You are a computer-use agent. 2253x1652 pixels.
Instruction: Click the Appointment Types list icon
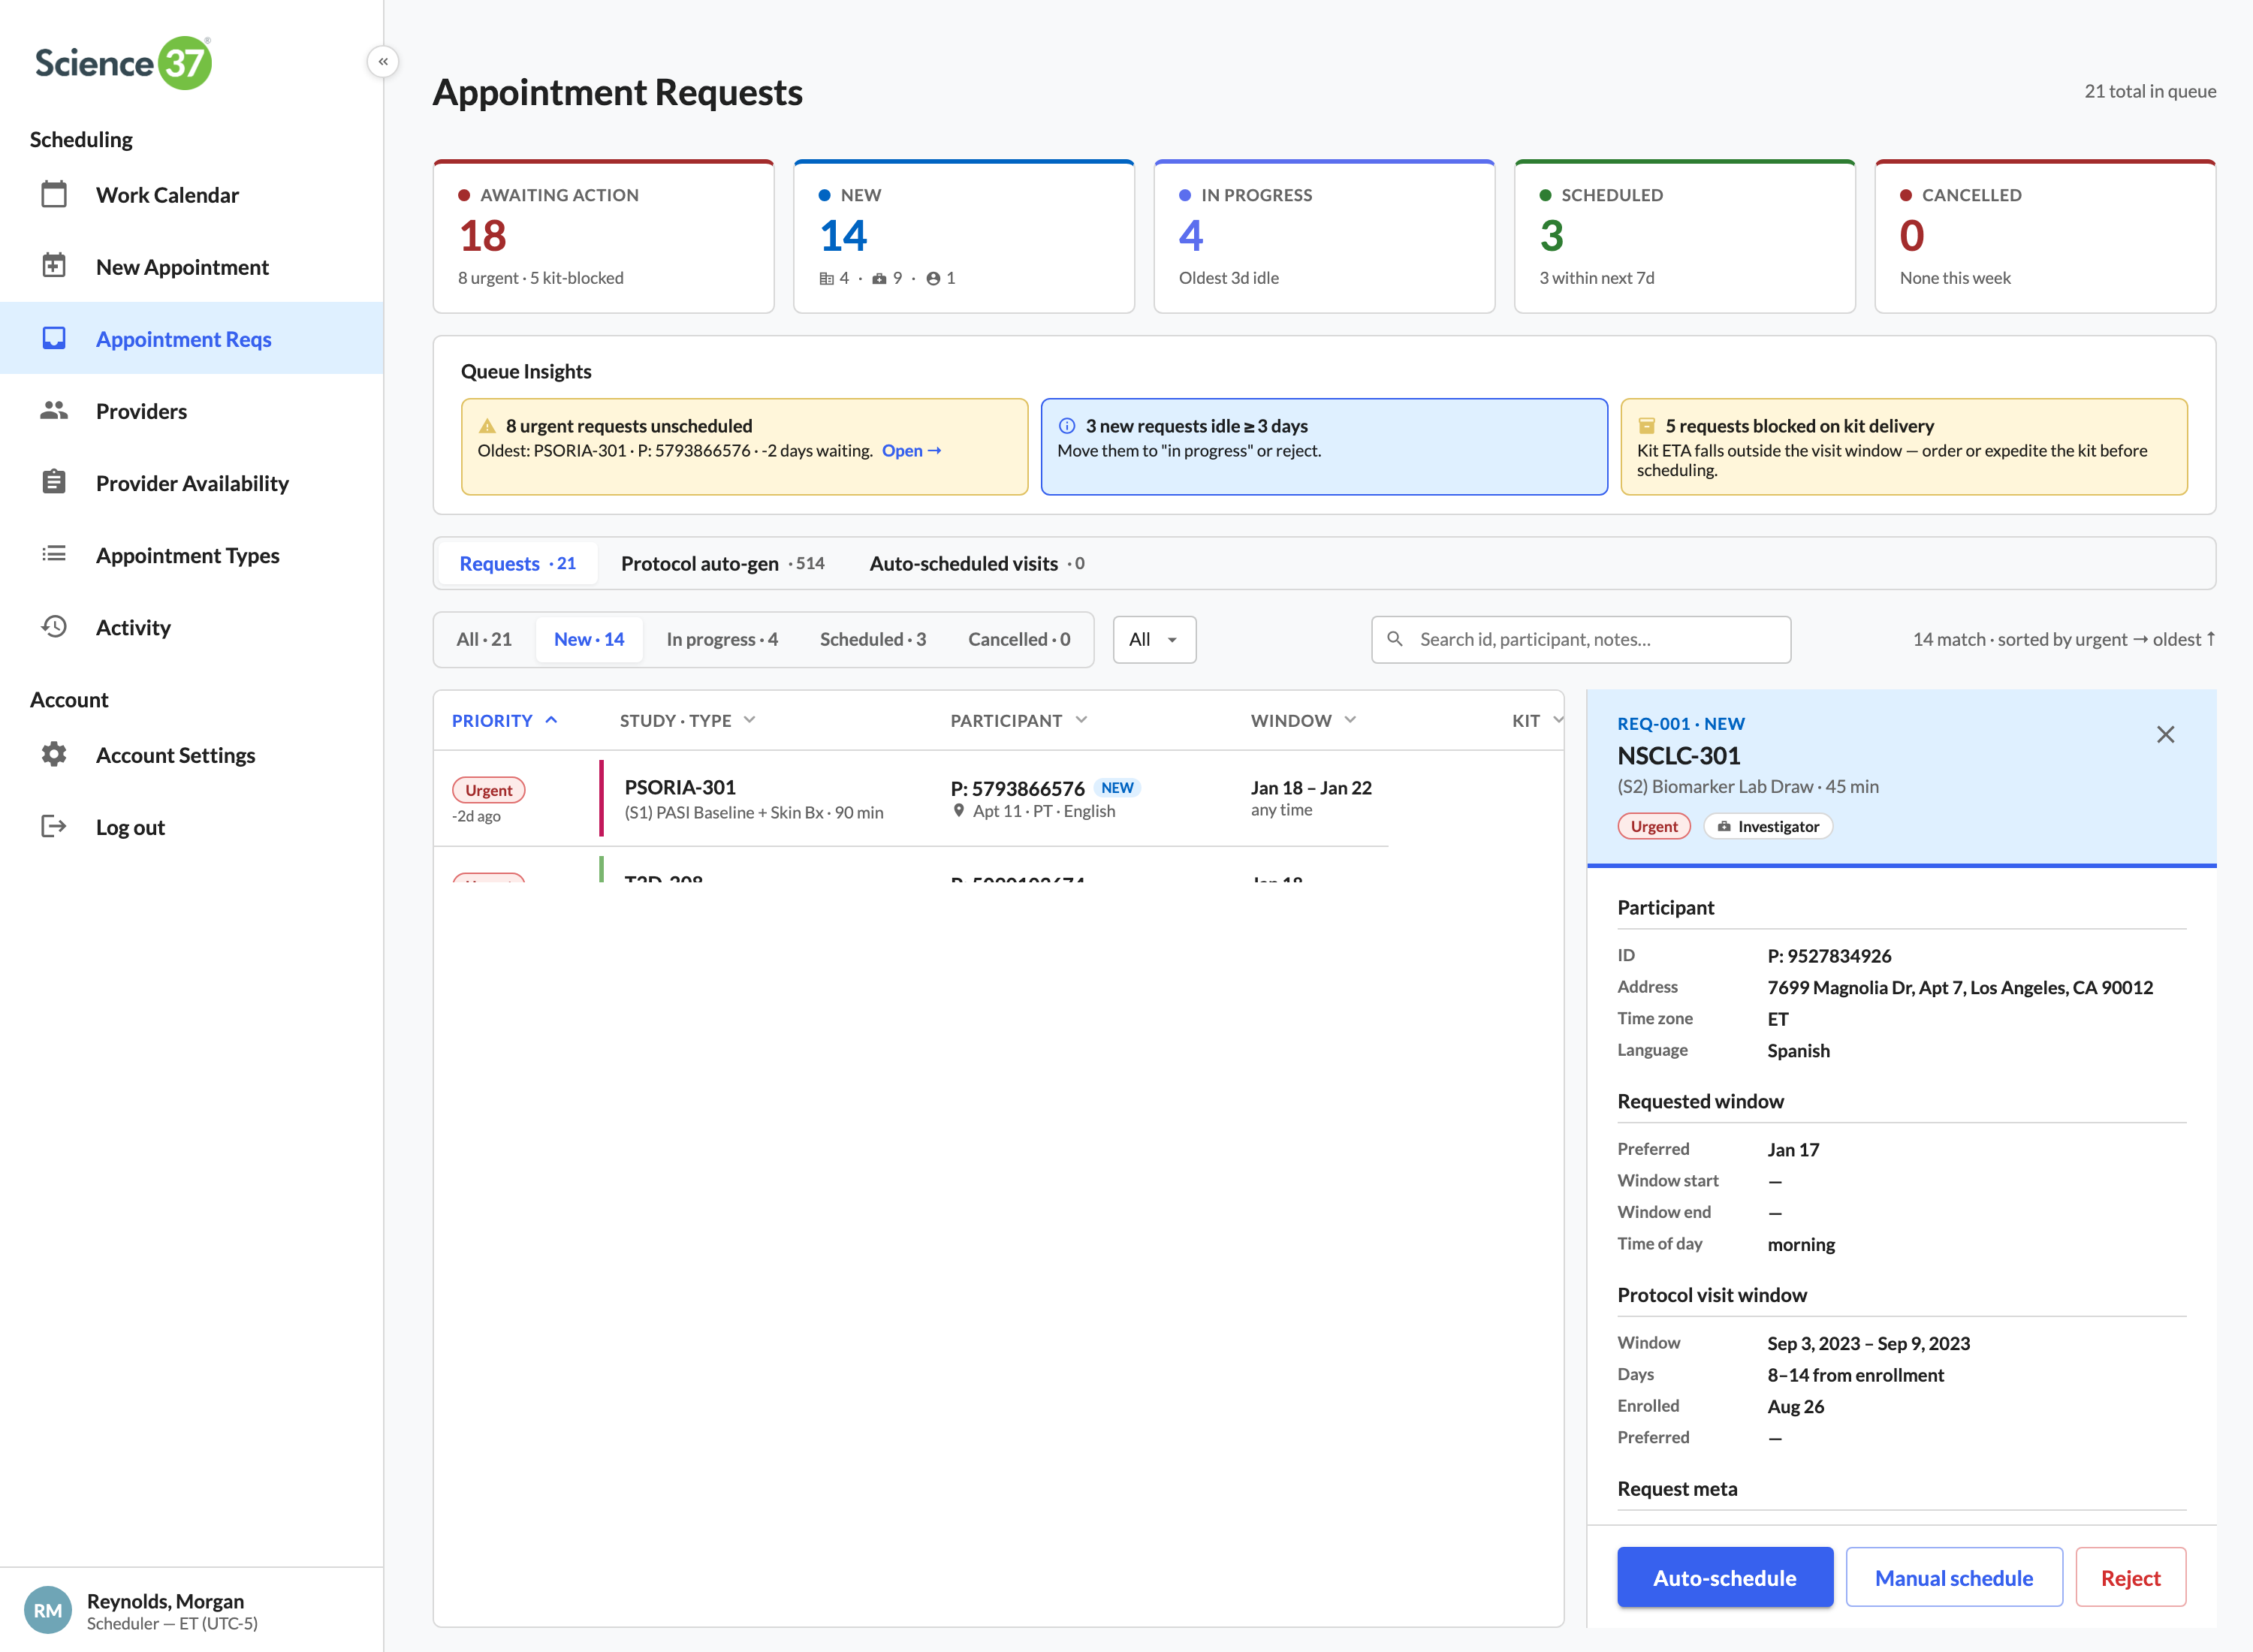point(54,554)
